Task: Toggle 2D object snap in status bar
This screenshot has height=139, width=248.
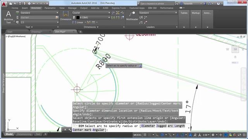Action: click(x=183, y=135)
